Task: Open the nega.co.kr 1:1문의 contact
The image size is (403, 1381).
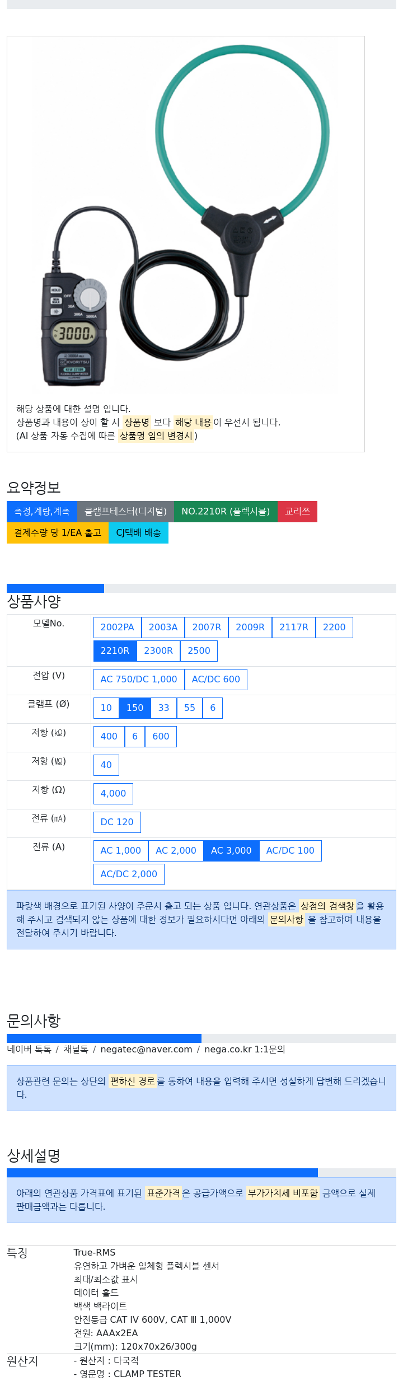Action: pos(245,1049)
